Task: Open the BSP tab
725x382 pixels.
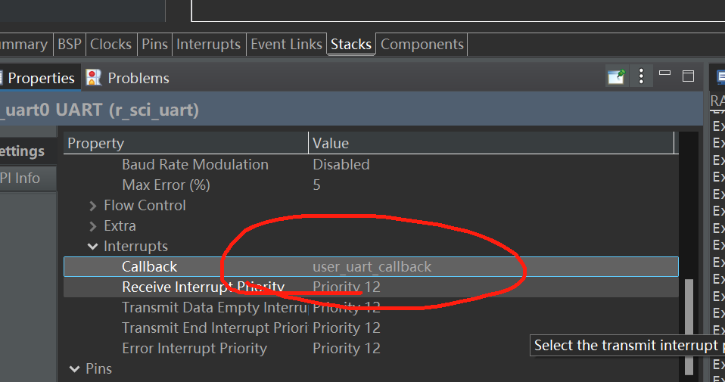Action: coord(70,45)
